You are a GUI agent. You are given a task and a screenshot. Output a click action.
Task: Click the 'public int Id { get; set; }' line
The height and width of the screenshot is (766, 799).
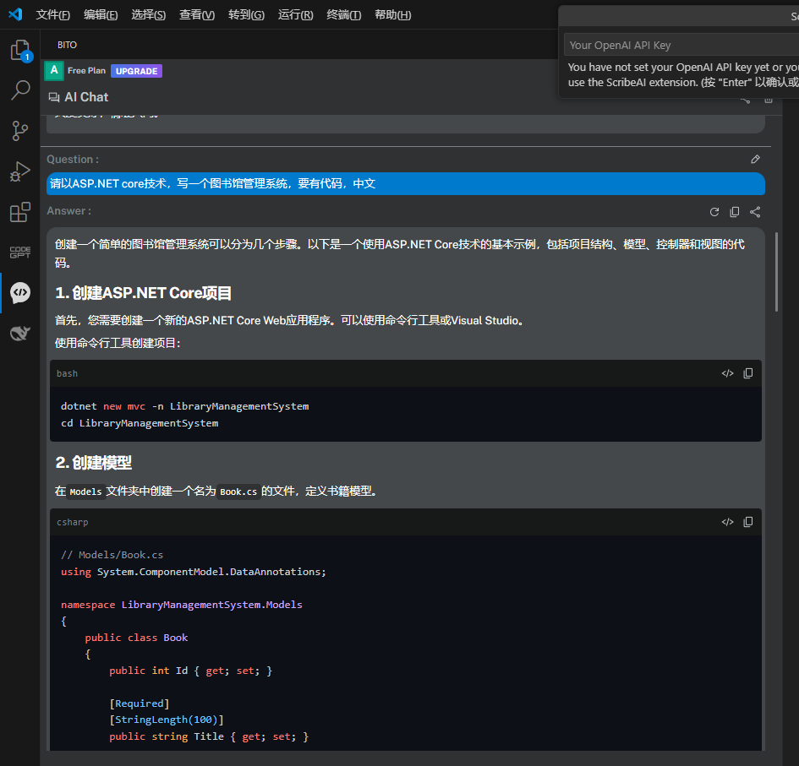190,671
